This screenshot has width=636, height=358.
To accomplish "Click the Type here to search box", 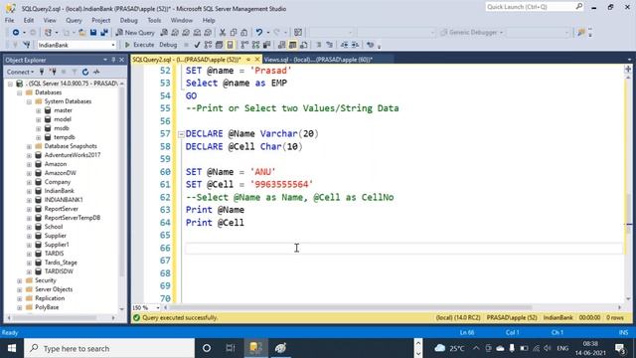I will (x=109, y=348).
